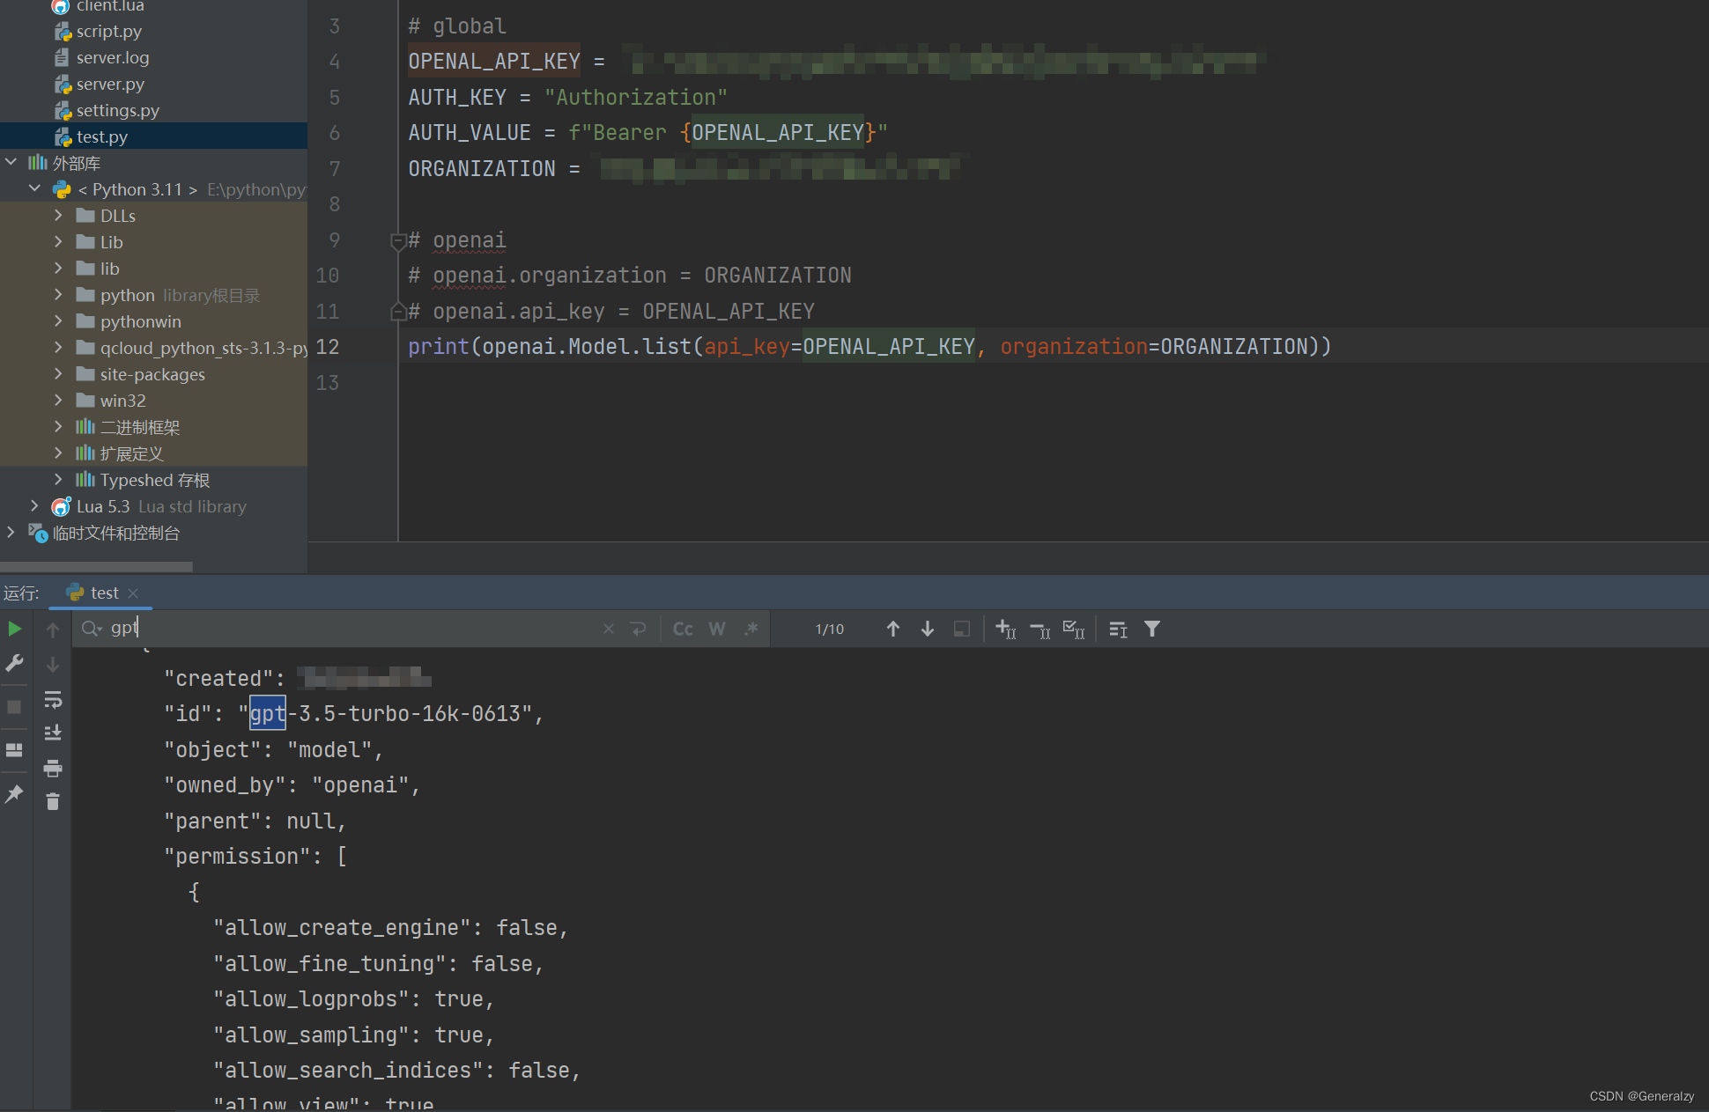Viewport: 1709px width, 1112px height.
Task: Click line number 12 in the gutter
Action: pyautogui.click(x=328, y=347)
